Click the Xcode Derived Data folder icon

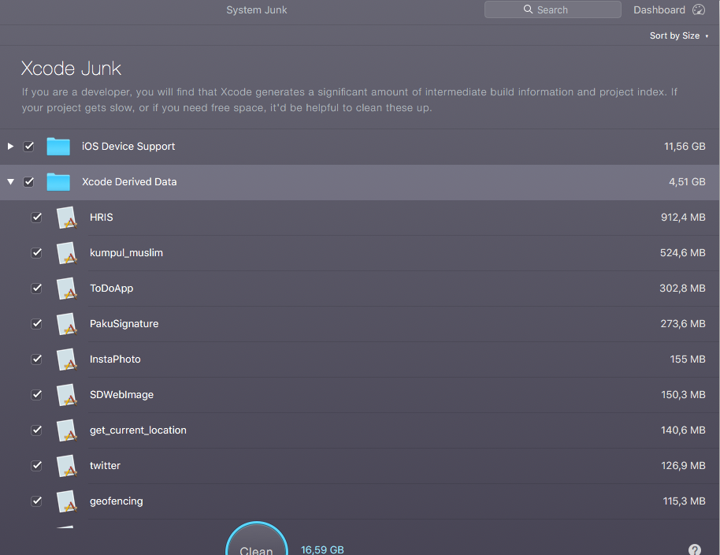tap(58, 182)
